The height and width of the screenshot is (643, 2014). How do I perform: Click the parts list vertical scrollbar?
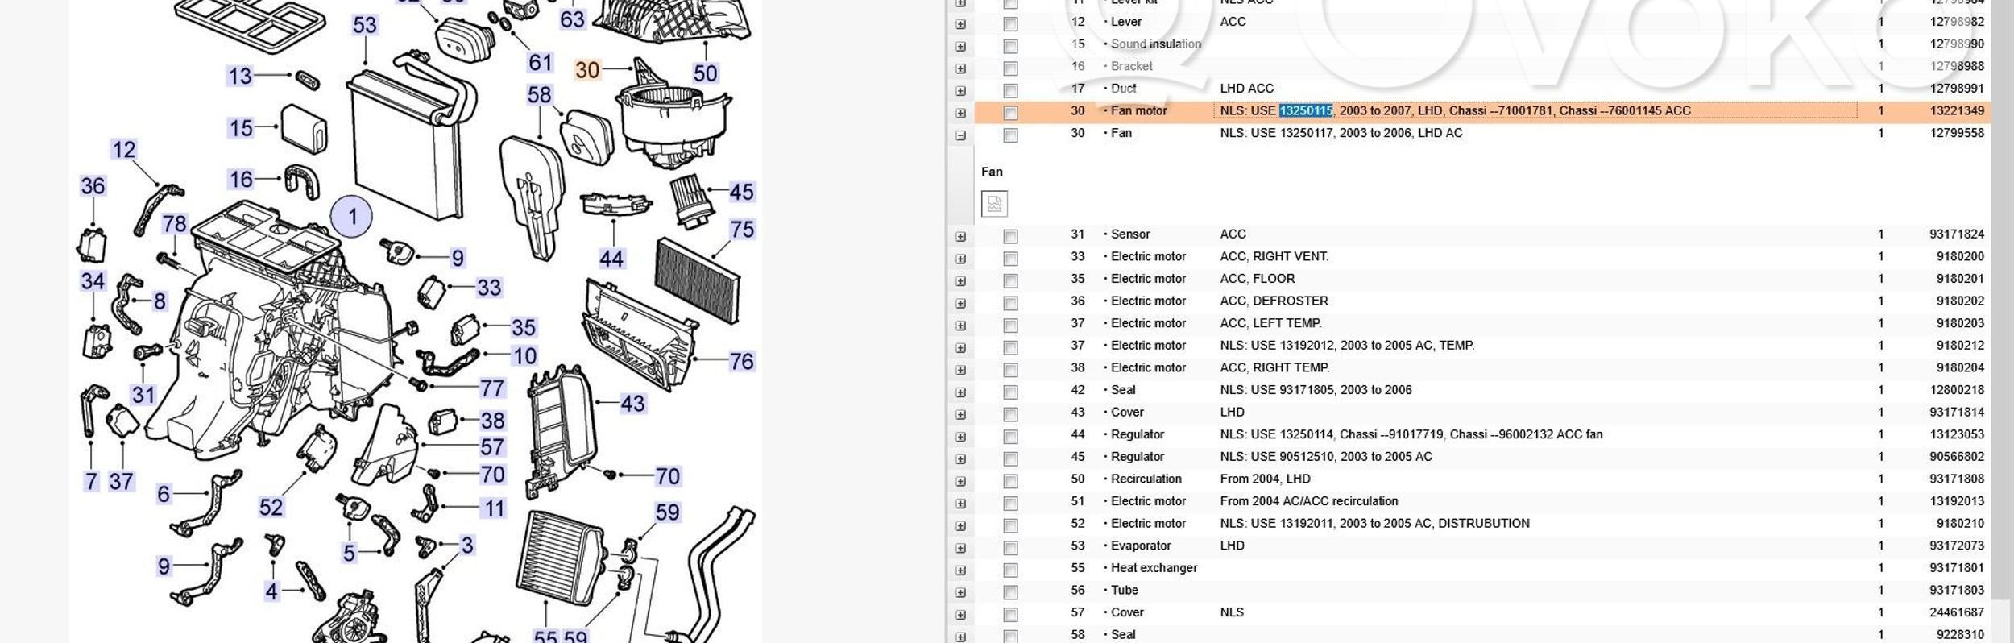click(x=1999, y=322)
